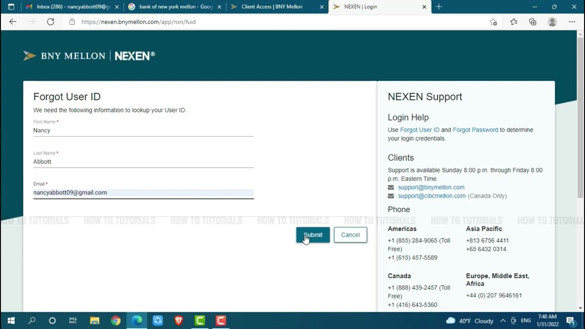Screen dimensions: 585x329
Task: Click envelope icon beside support@bnymellon.com
Action: pos(391,187)
